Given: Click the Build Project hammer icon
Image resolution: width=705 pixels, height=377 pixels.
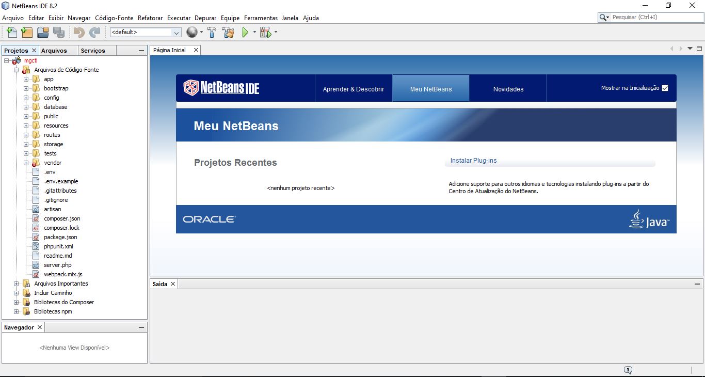Looking at the screenshot, I should click(x=212, y=32).
